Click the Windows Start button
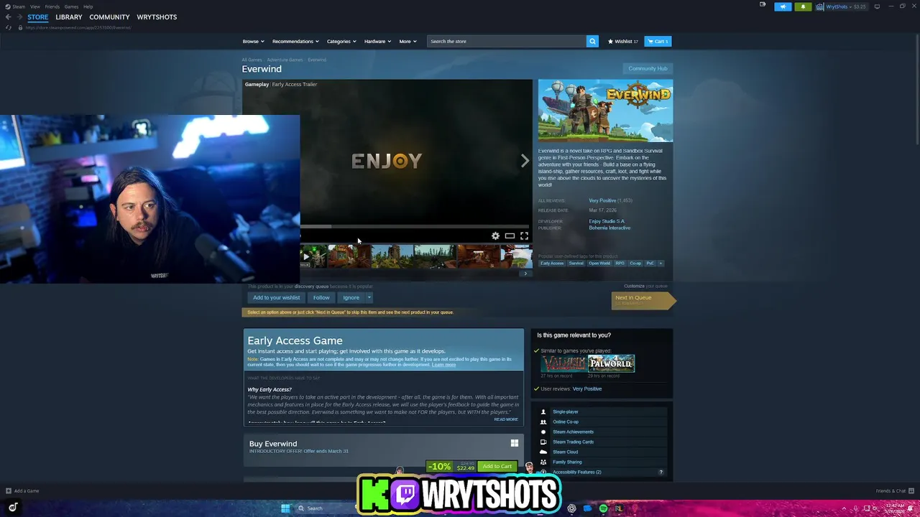Image resolution: width=920 pixels, height=517 pixels. click(x=285, y=508)
